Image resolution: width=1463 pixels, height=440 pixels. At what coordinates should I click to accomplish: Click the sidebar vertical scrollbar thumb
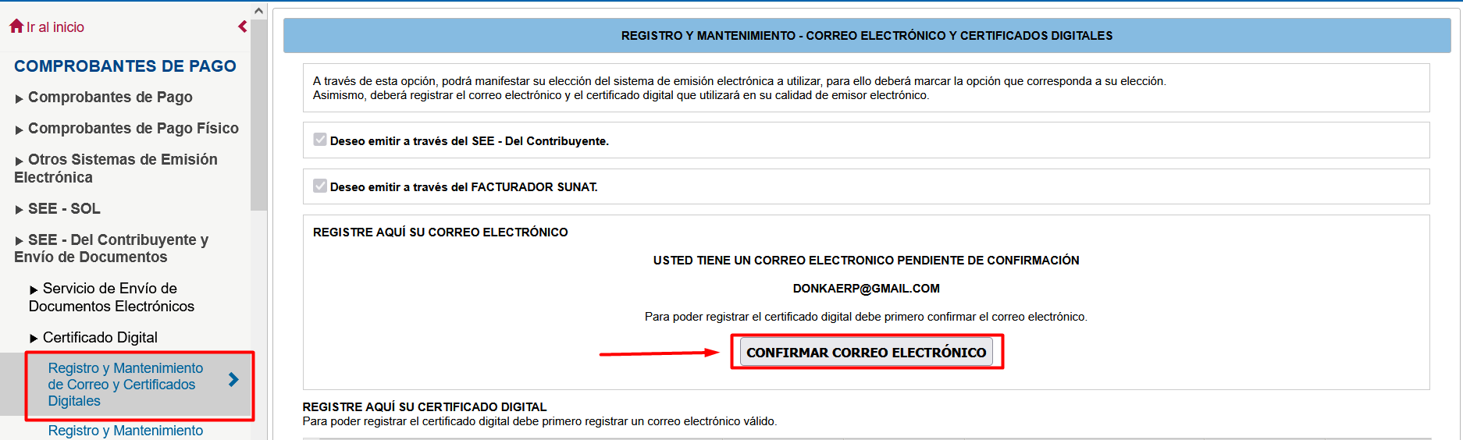tap(258, 117)
